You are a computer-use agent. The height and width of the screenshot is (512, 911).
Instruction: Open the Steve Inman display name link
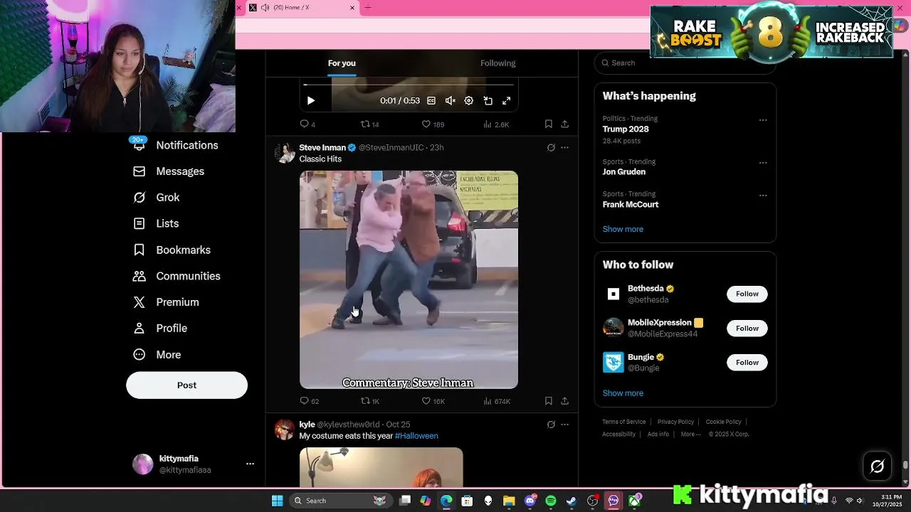point(322,148)
